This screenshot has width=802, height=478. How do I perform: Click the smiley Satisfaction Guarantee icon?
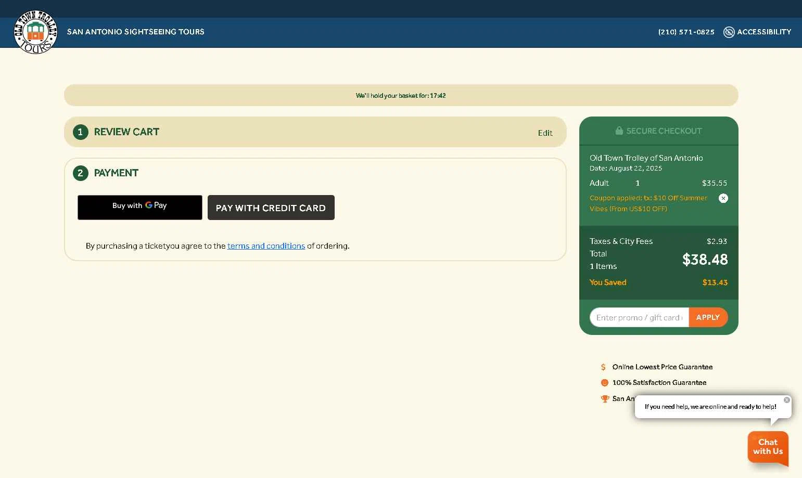coord(604,383)
